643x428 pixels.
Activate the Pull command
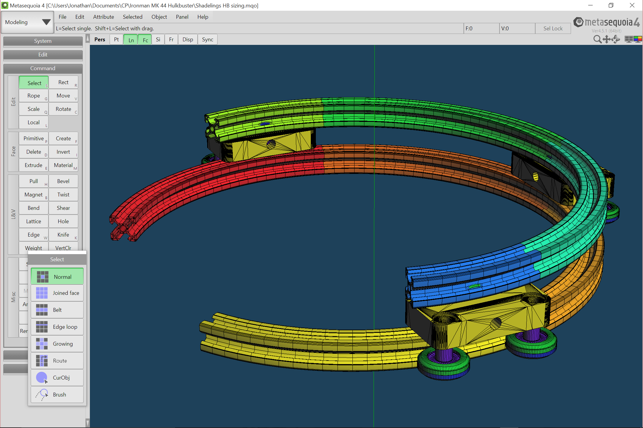(34, 181)
